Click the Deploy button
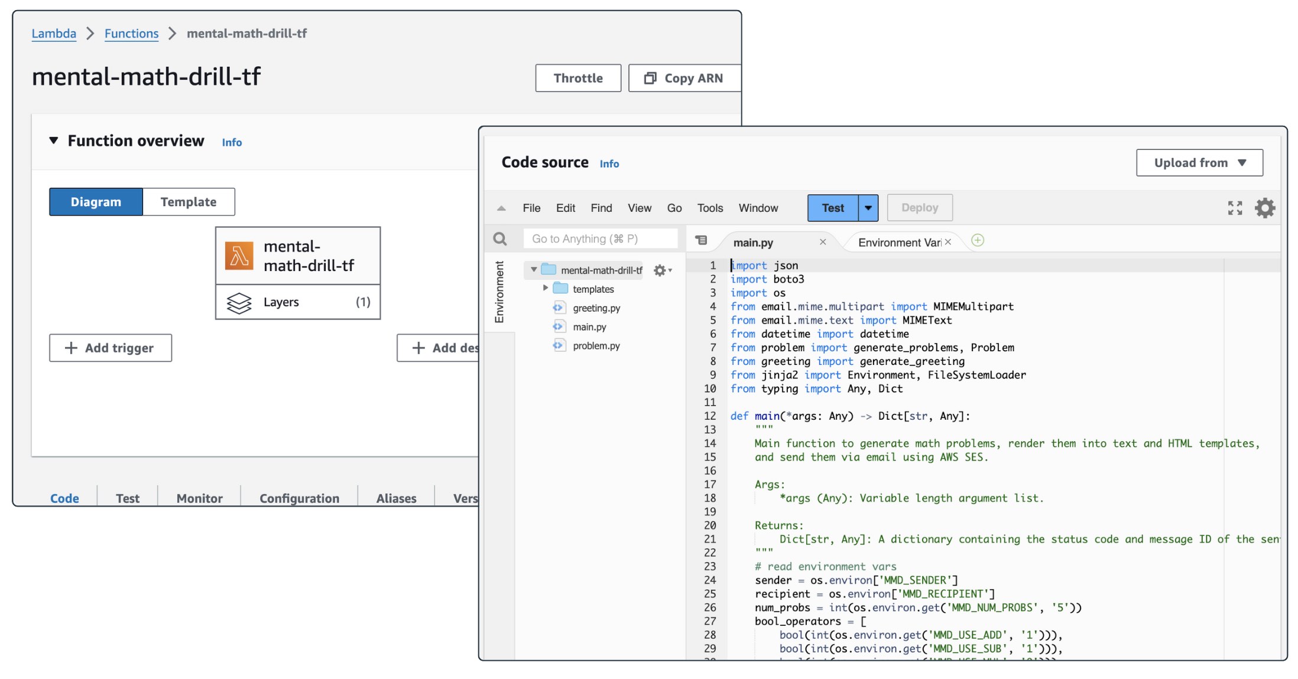 pos(920,208)
